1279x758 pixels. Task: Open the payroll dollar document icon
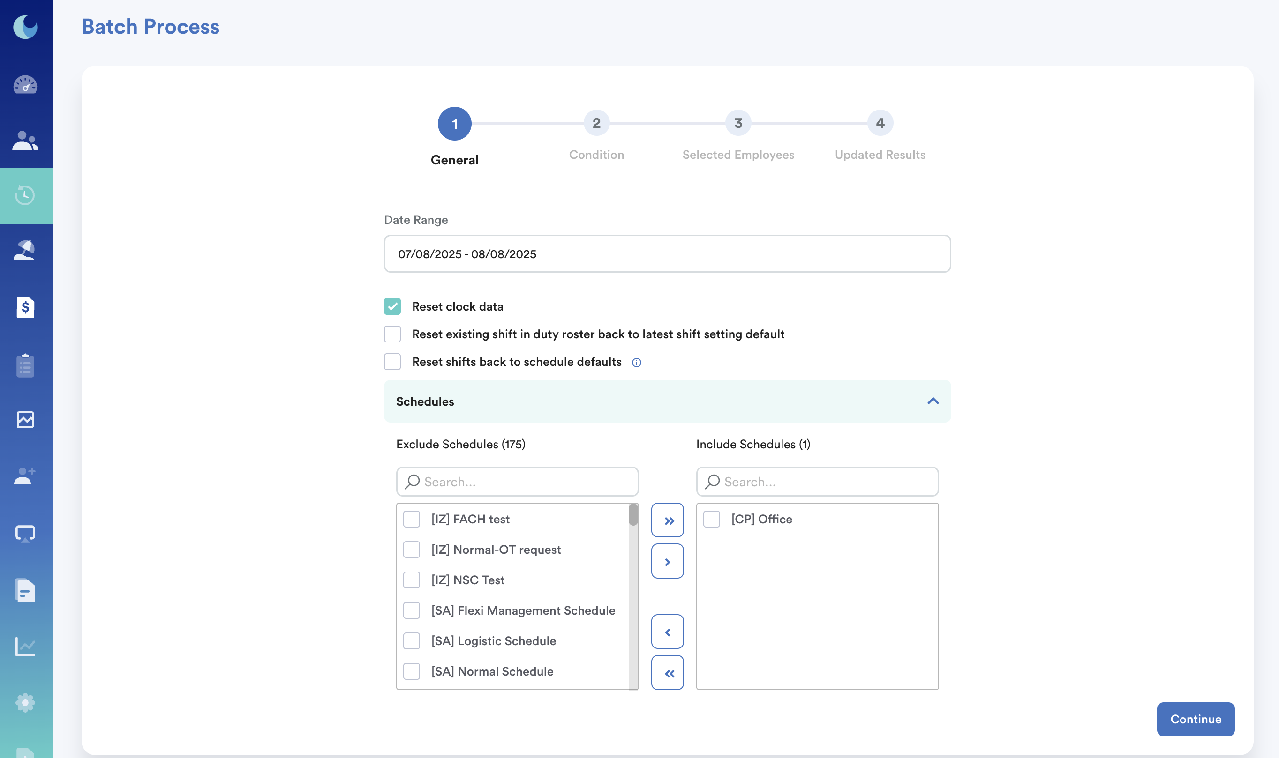[x=25, y=307]
